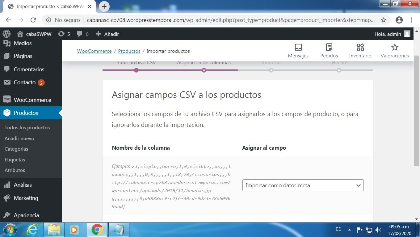The width and height of the screenshot is (420, 237).
Task: Click the browser forward arrow
Action: click(21, 20)
